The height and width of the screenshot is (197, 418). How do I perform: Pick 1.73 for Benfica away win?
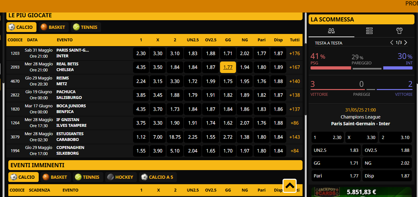click(x=175, y=109)
